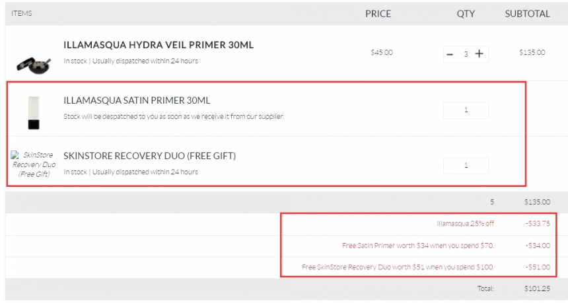Select the Satin Primer quantity field
This screenshot has height=303, width=568.
coord(466,110)
